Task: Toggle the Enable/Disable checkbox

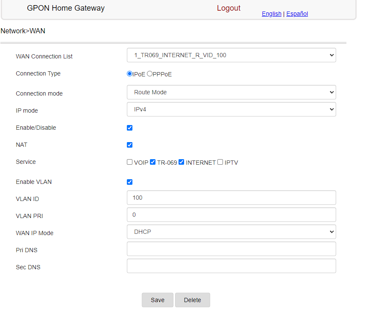Action: click(130, 128)
